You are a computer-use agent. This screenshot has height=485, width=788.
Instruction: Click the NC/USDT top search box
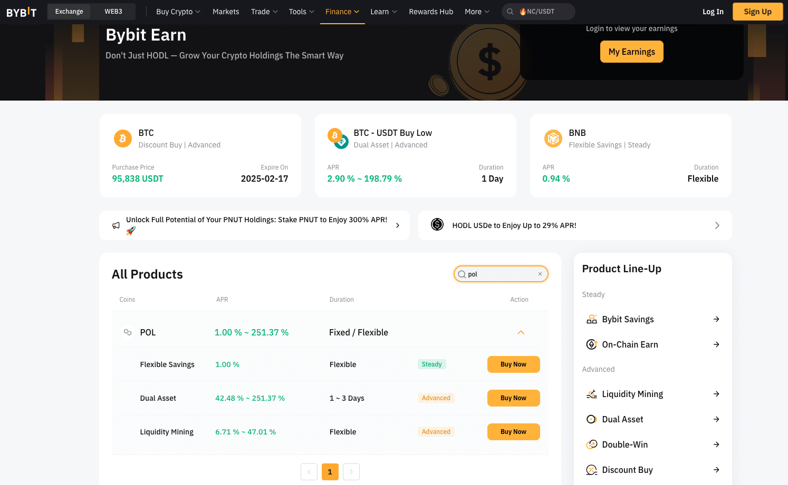539,12
